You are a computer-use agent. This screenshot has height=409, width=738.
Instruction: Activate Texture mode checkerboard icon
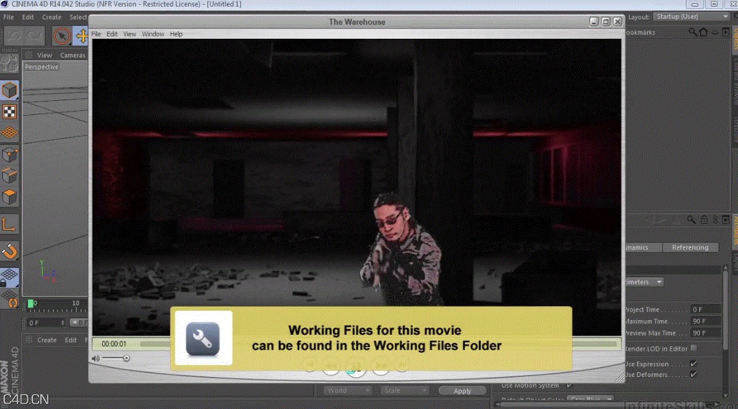(9, 112)
